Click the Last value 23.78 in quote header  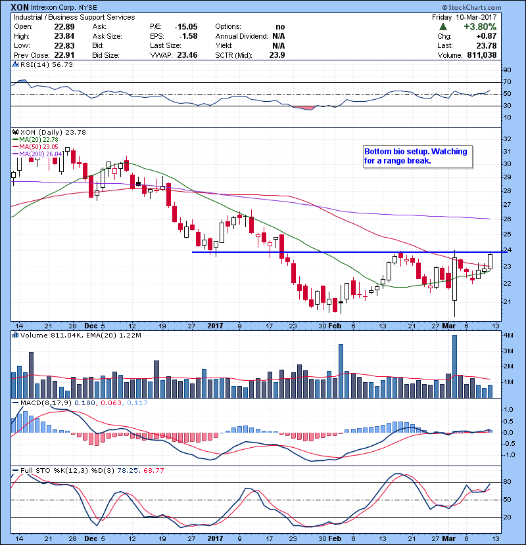(x=487, y=45)
